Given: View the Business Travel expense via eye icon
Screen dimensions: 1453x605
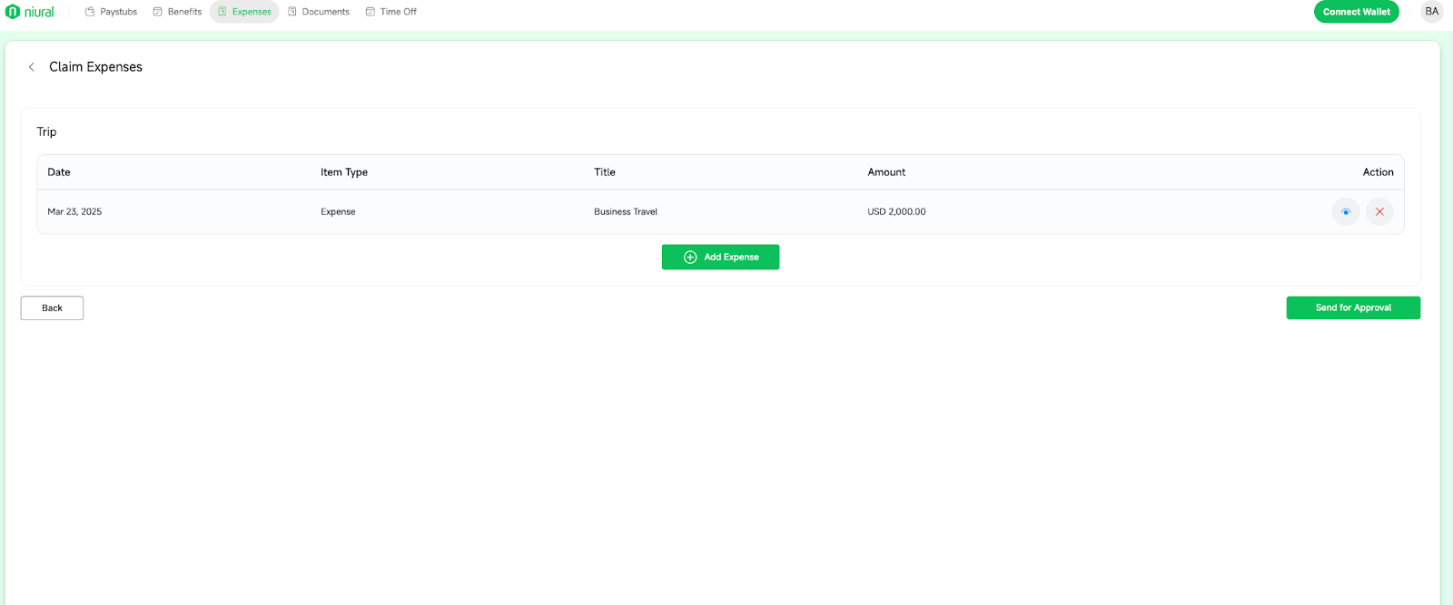Looking at the screenshot, I should pyautogui.click(x=1346, y=212).
